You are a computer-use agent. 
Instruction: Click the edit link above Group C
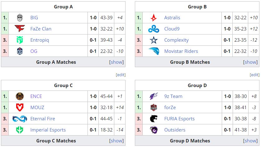pyautogui.click(x=121, y=75)
